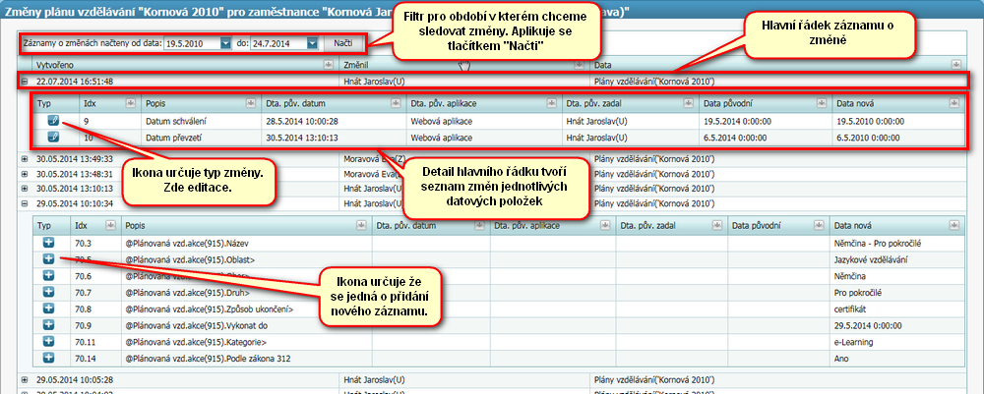
Task: Click into the 24.7.2014 date field
Action: click(278, 43)
